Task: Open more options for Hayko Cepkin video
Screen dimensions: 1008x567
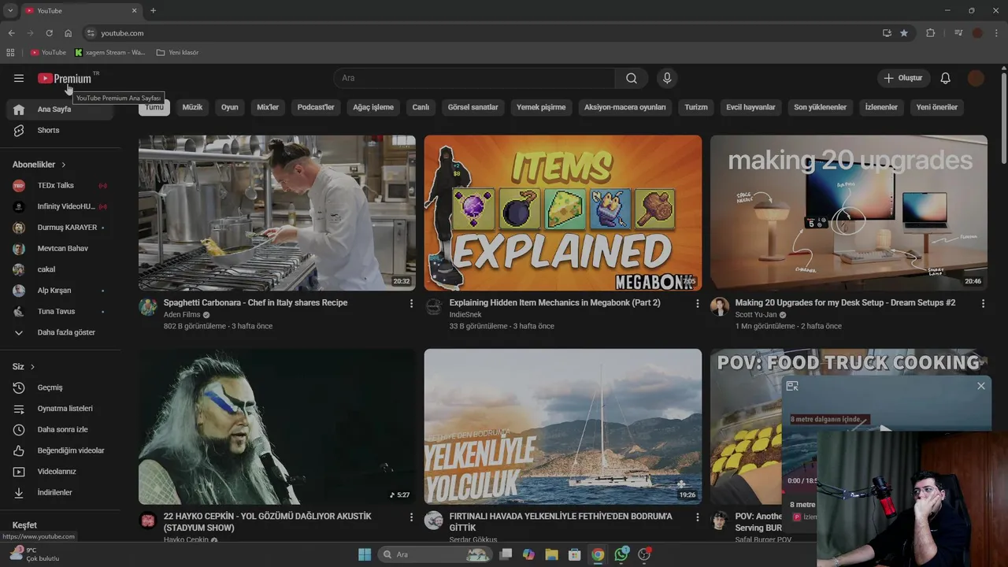Action: [x=411, y=517]
